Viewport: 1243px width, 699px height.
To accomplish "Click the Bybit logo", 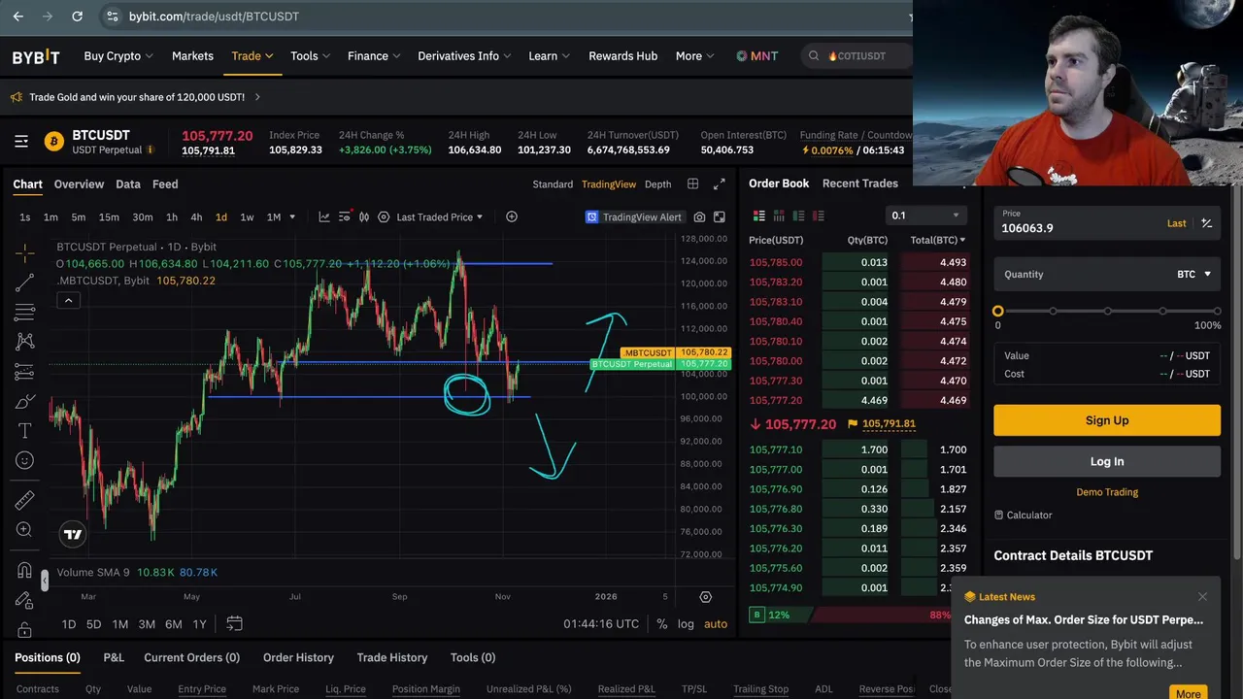I will click(36, 56).
